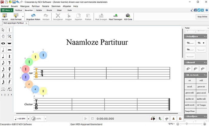Toggle voice 3 button
This screenshot has height=126, width=209.
[x=8, y=95]
